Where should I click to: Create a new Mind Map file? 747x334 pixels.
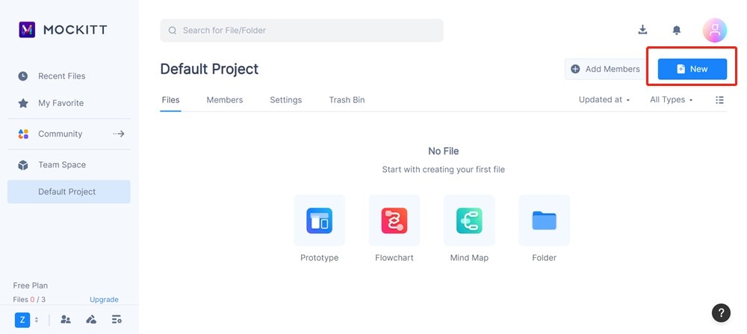(x=469, y=221)
